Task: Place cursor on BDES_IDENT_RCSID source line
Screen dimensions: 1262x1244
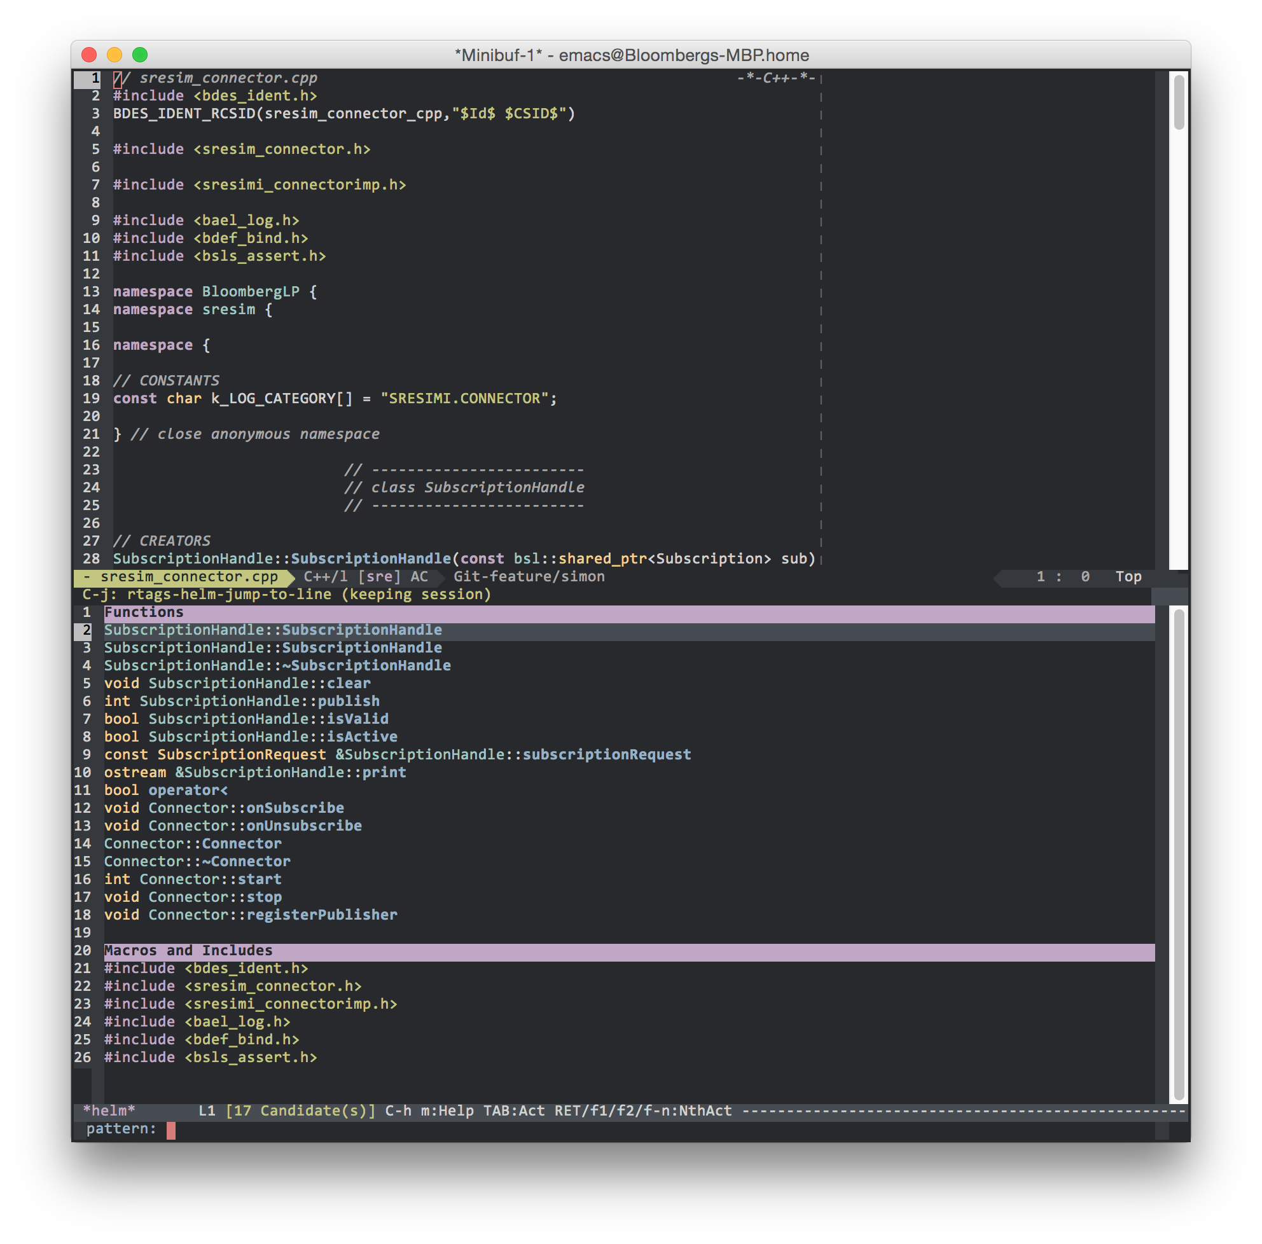Action: pos(344,114)
